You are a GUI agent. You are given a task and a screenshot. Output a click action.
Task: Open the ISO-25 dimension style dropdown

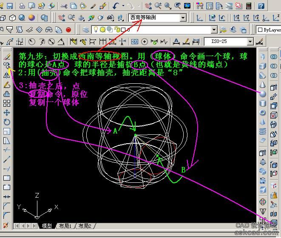click(x=250, y=42)
